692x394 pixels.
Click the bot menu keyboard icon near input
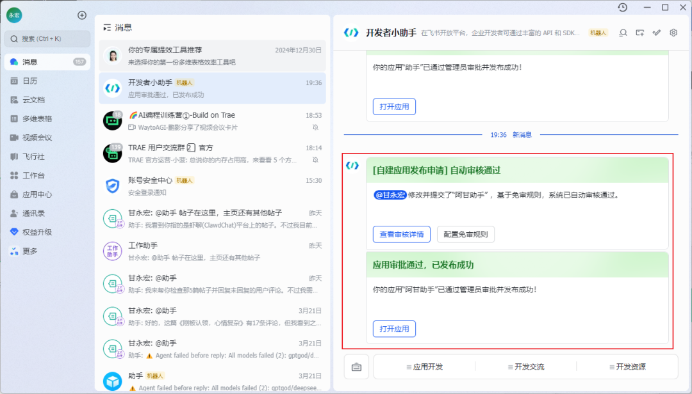pos(356,366)
